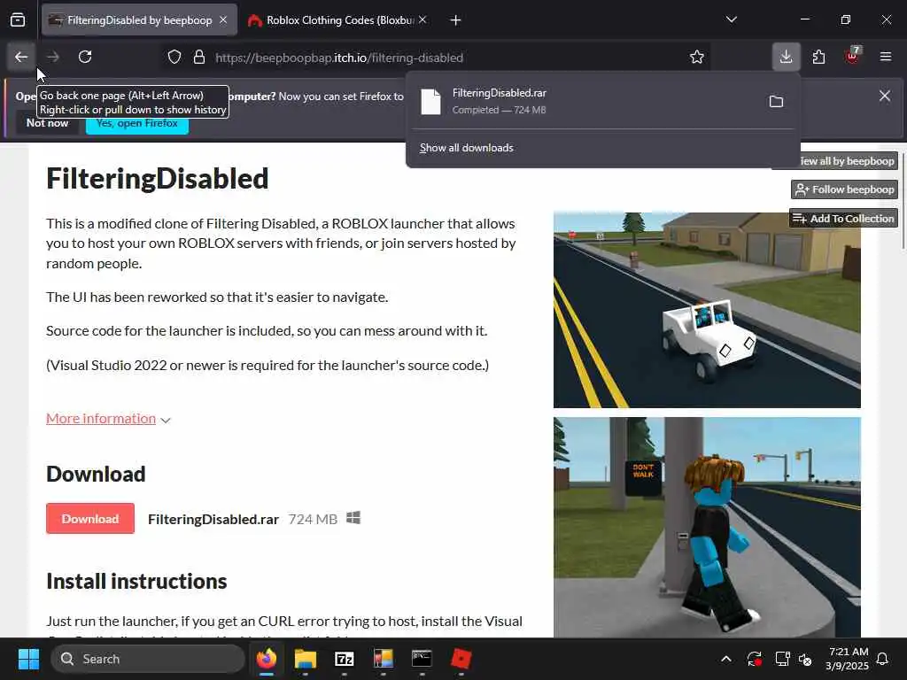Click the uBlock Origin extension icon
This screenshot has width=907, height=680.
click(x=852, y=57)
